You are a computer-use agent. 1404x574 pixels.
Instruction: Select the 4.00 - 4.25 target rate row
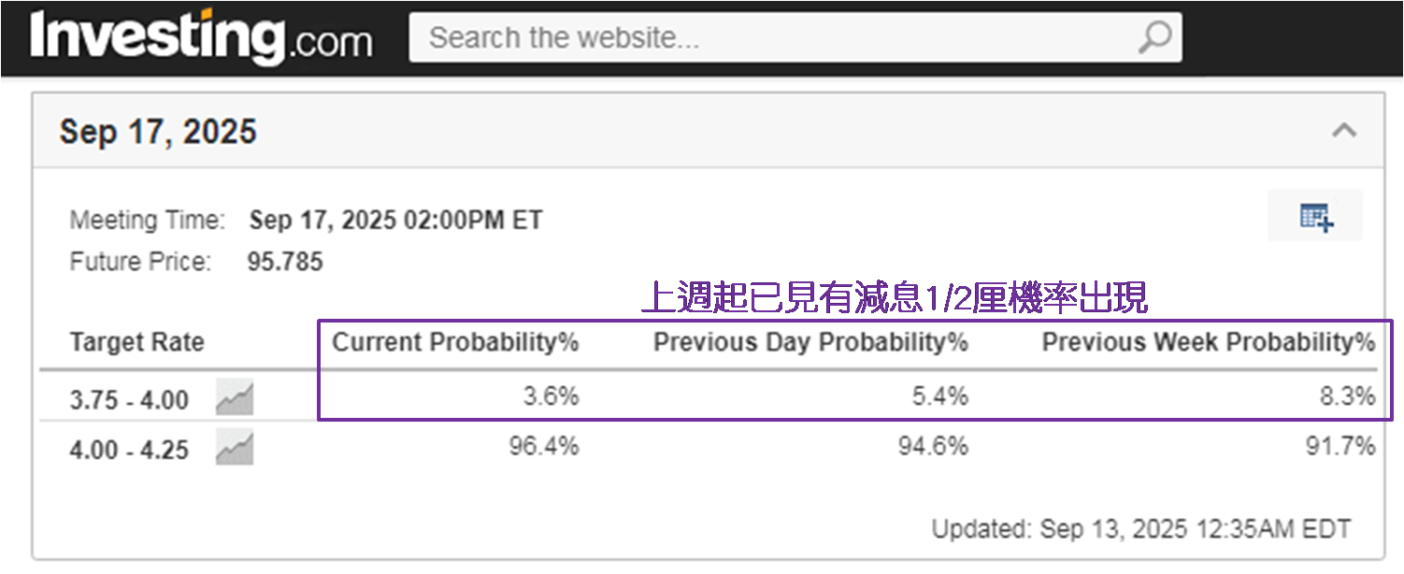pos(129,450)
